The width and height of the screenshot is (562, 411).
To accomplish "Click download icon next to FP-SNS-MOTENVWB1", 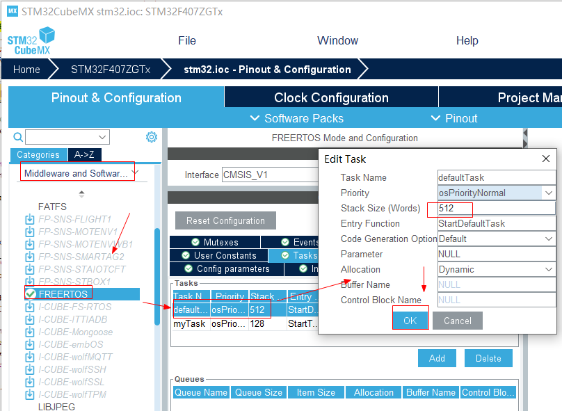I will 30,244.
